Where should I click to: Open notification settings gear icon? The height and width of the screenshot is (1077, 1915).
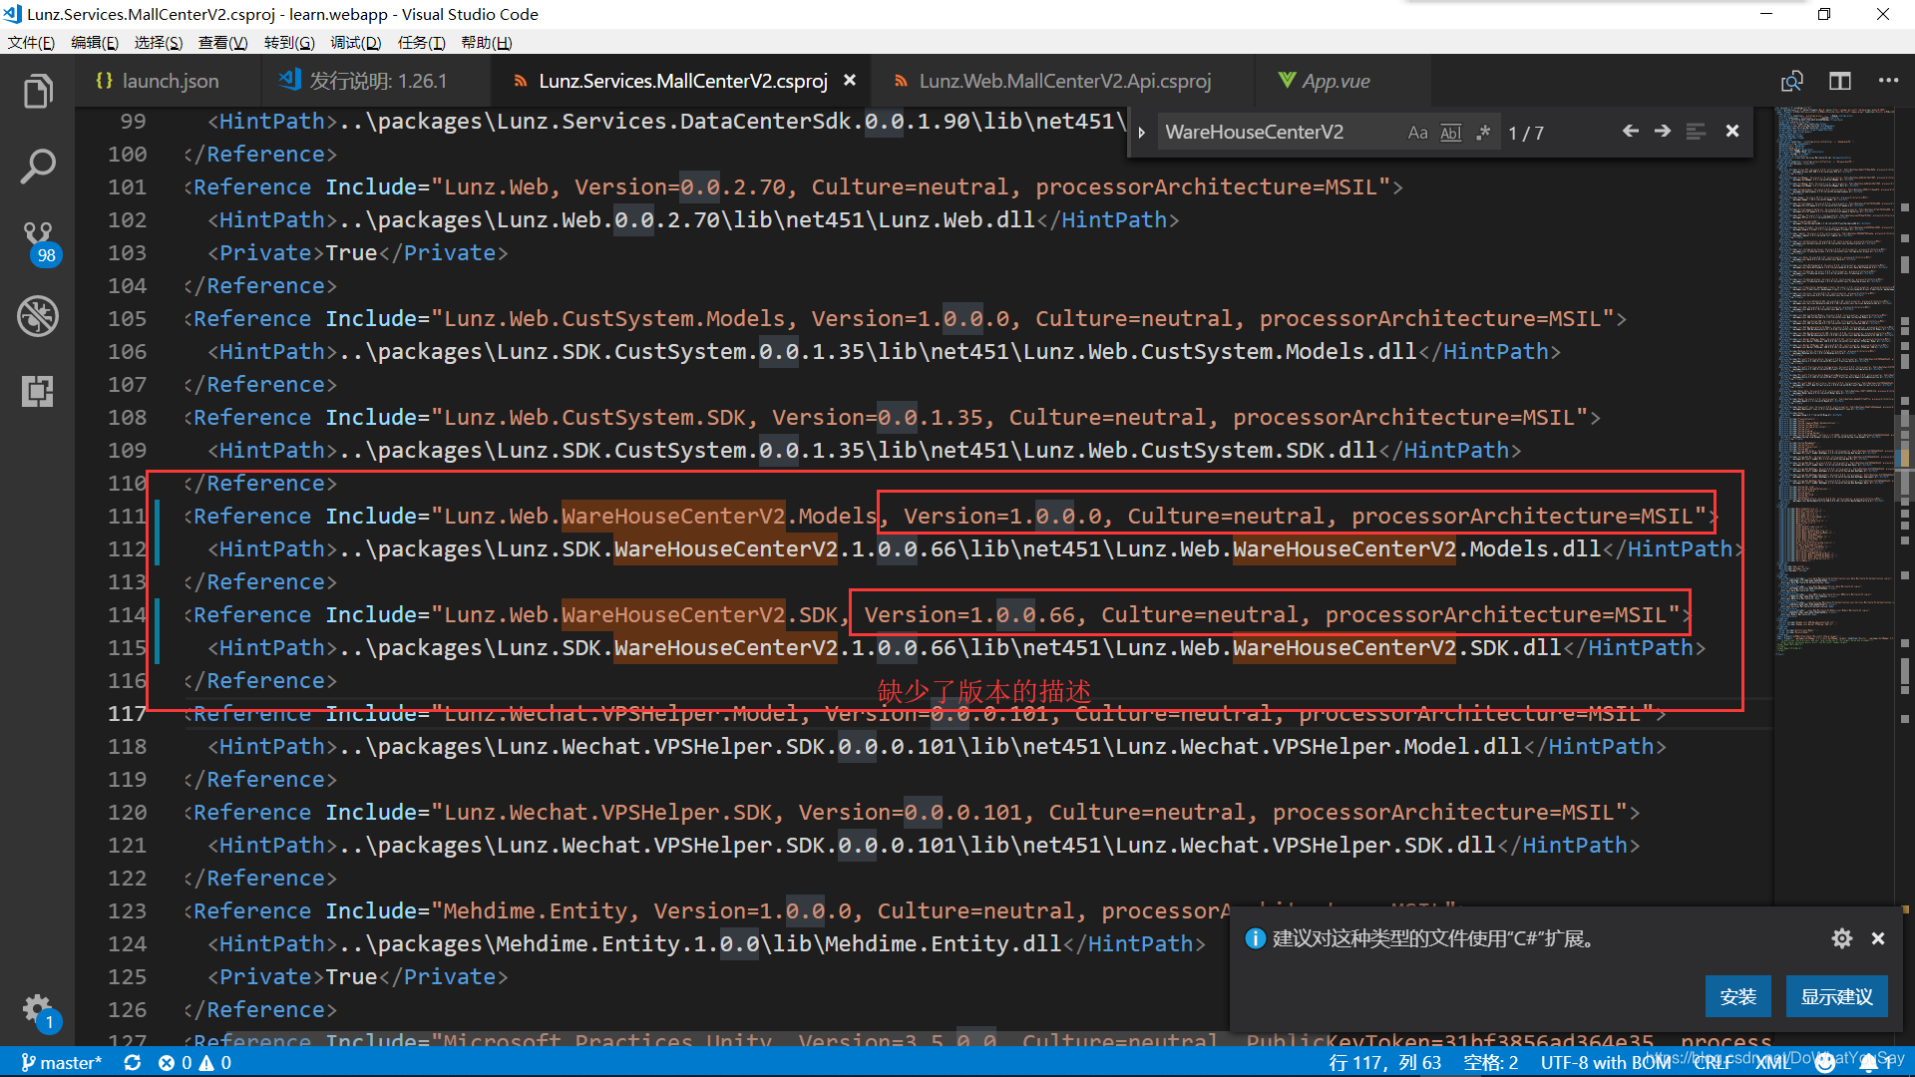click(1841, 938)
